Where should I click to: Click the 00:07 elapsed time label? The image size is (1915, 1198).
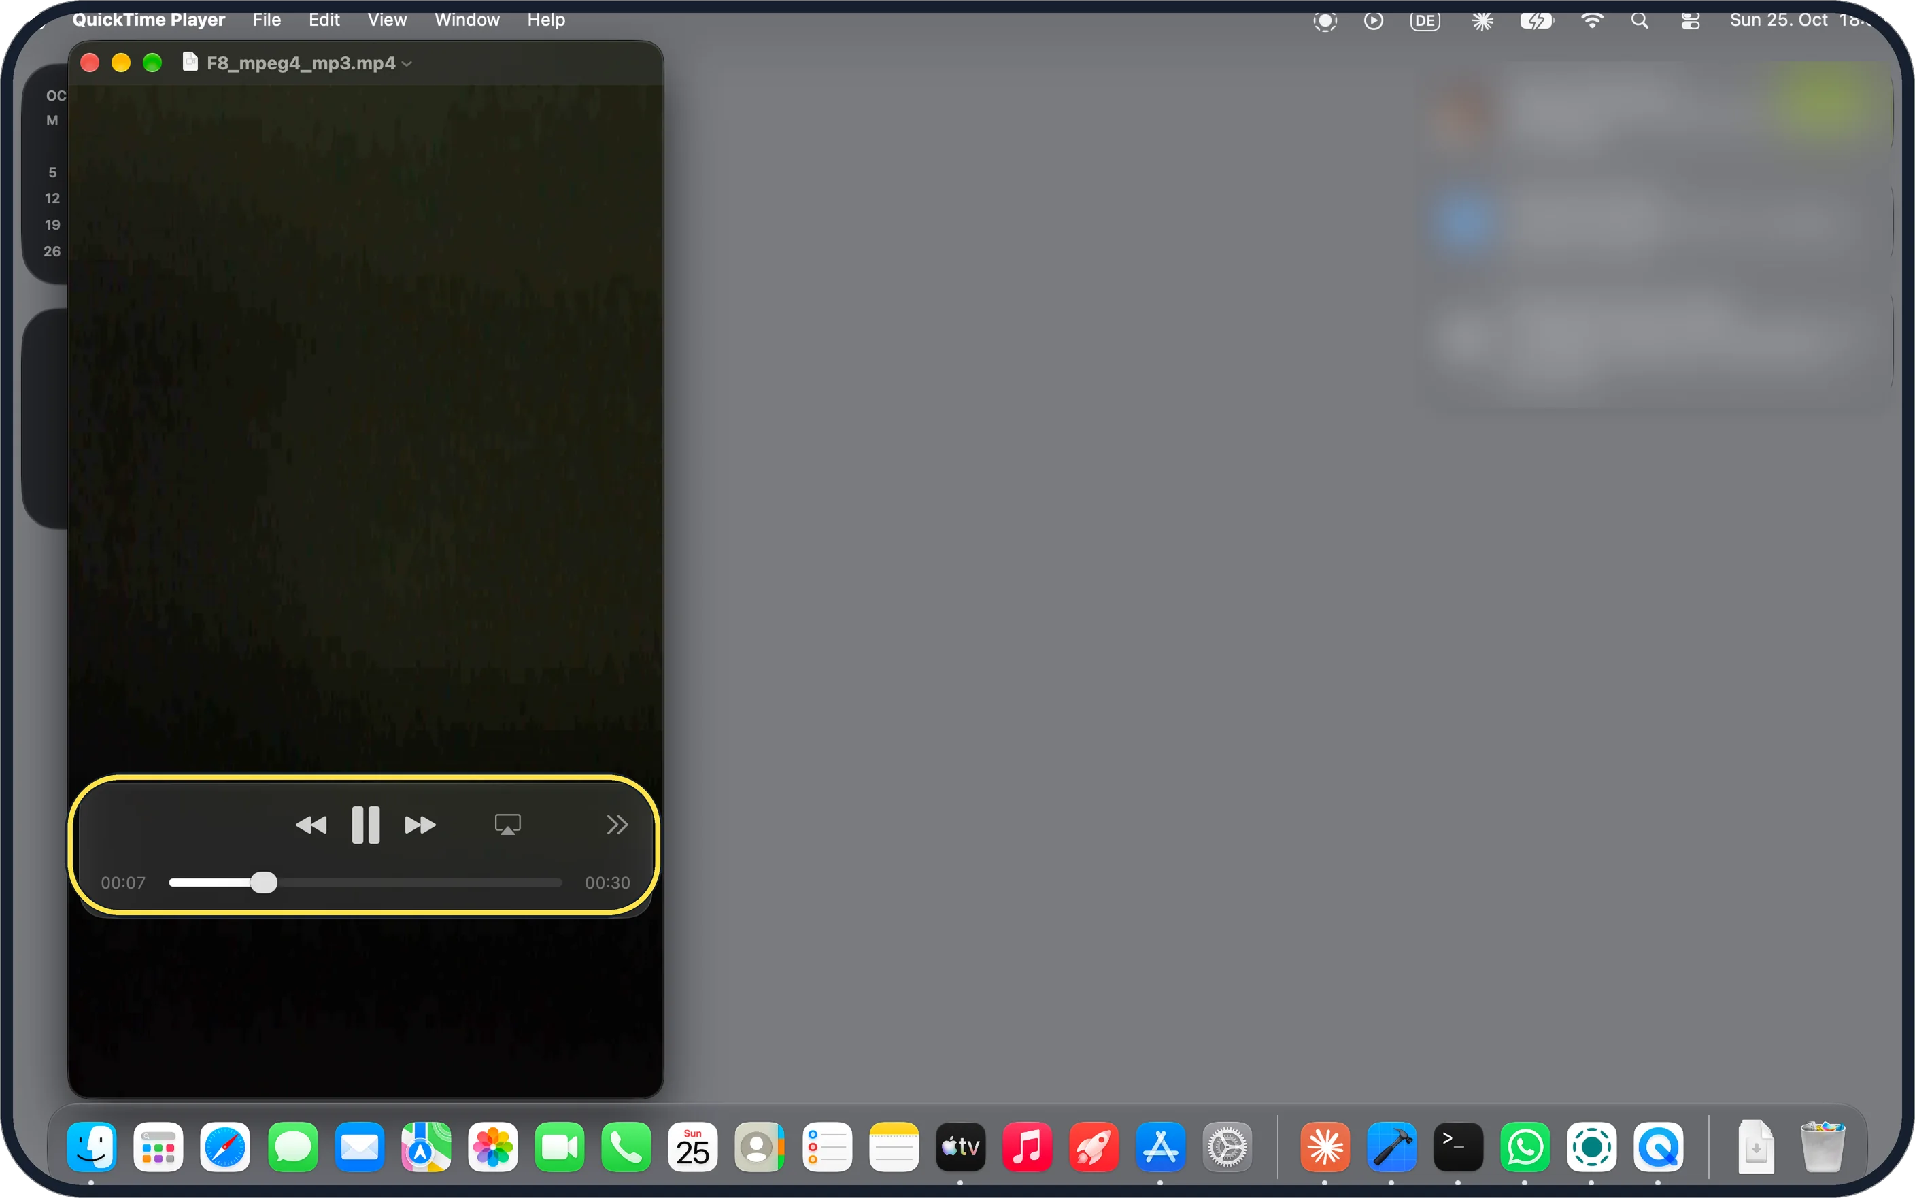tap(123, 883)
